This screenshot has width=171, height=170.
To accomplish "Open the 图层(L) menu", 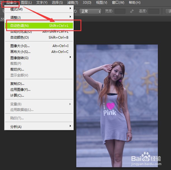I will [26, 3].
